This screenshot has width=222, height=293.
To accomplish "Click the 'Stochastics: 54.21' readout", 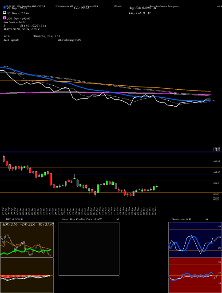I will (x=15, y=22).
